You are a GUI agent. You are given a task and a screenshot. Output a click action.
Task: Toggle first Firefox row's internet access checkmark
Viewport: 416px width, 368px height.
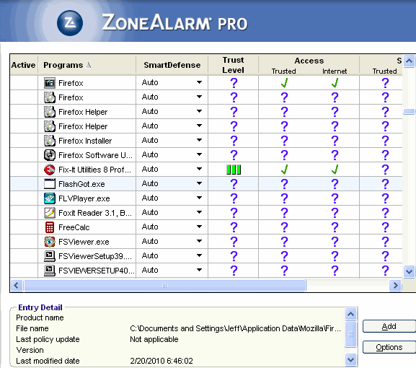(x=335, y=83)
